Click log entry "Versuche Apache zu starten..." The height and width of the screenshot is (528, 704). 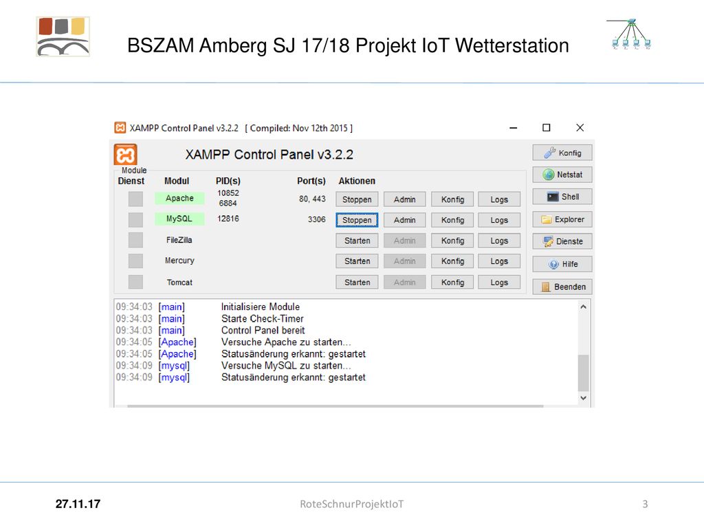tap(286, 342)
